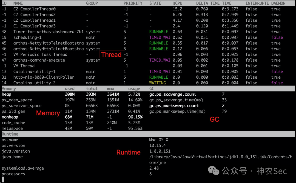Image resolution: width=296 pixels, height=183 pixels.
Task: Select arthas-command-execute thread name
Action: (x=39, y=60)
